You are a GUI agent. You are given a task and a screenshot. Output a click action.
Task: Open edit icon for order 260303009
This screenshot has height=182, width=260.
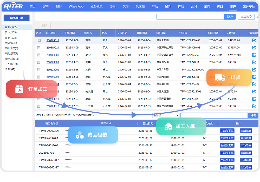(x=254, y=62)
